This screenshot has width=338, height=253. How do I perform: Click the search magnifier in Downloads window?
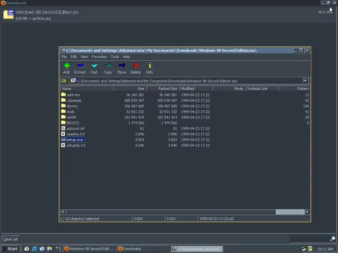(333, 239)
